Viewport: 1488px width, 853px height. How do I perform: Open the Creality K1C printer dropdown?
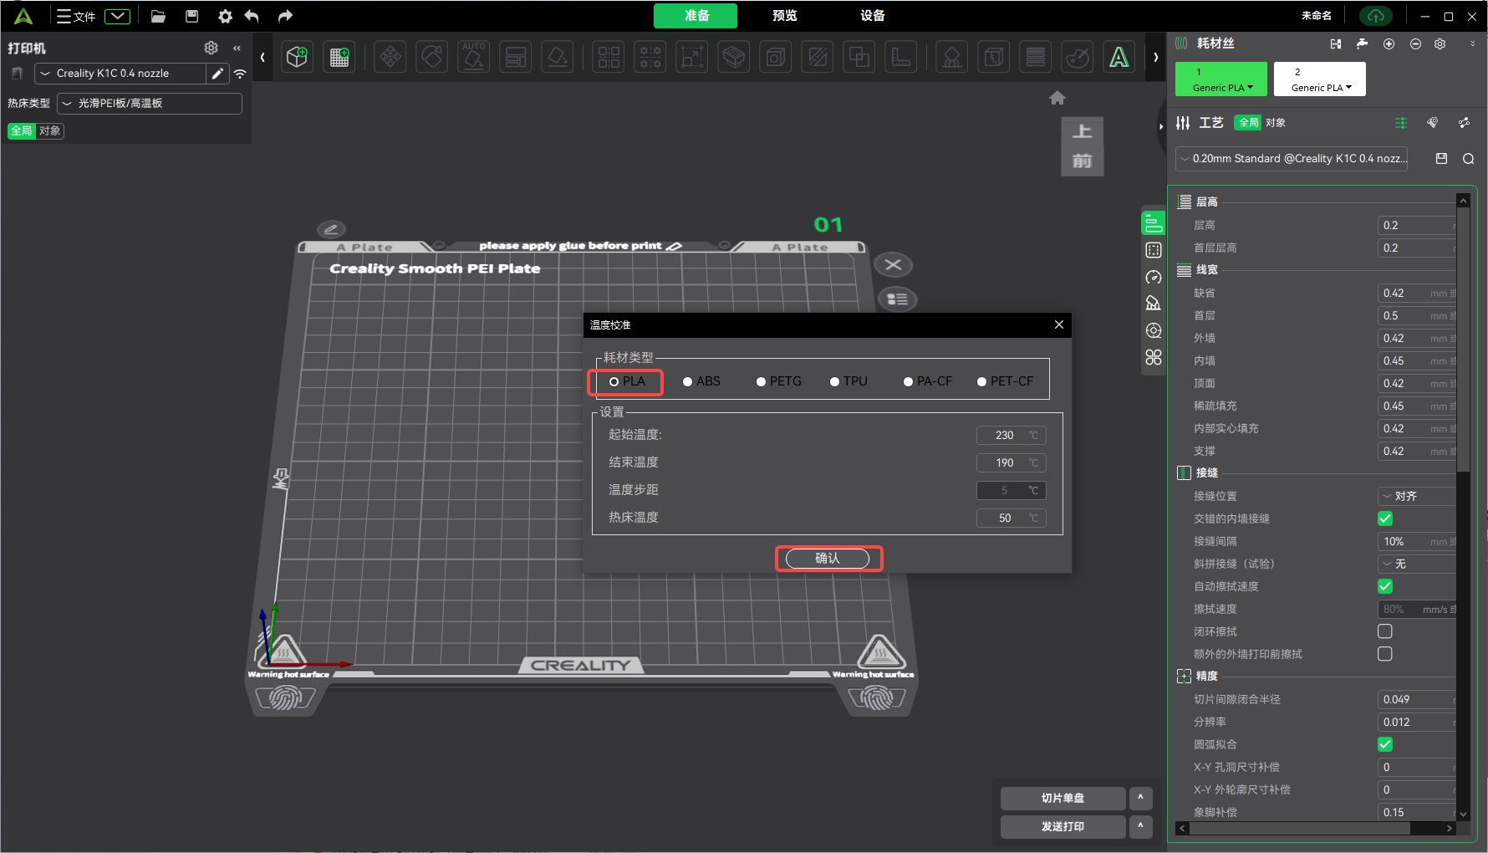click(x=120, y=74)
